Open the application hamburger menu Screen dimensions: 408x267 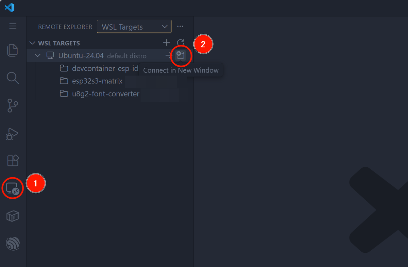click(13, 26)
